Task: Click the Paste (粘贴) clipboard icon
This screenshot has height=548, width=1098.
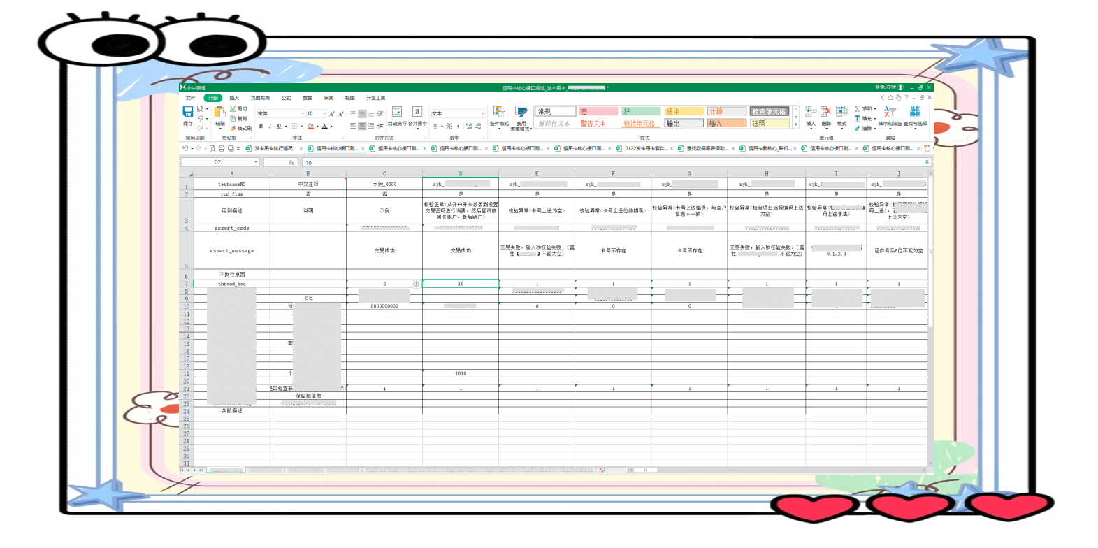Action: pyautogui.click(x=219, y=113)
